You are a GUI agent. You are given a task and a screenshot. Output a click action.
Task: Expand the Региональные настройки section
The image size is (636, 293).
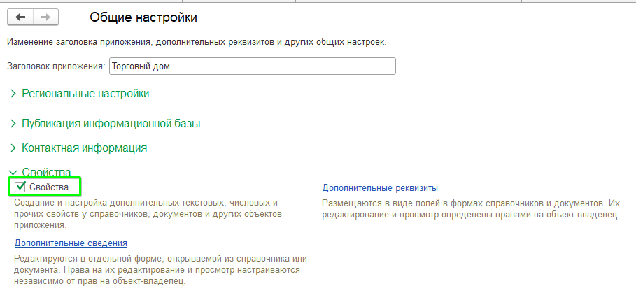(x=80, y=94)
